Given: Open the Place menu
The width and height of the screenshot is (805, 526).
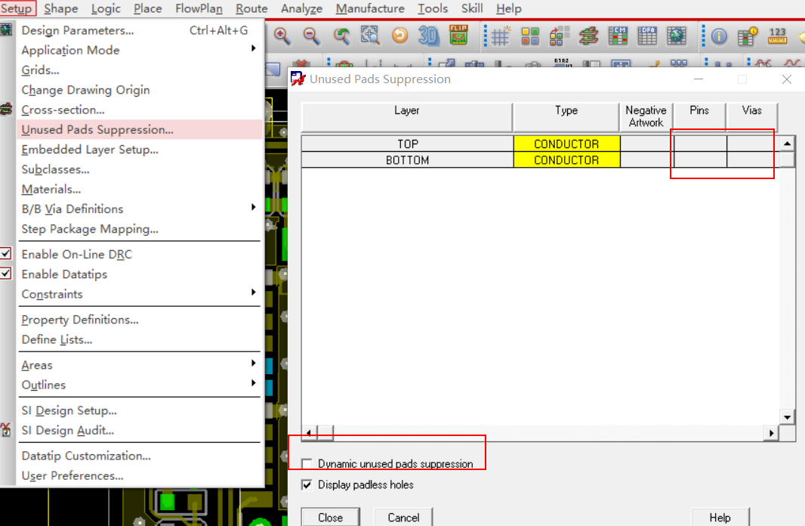Looking at the screenshot, I should coord(148,9).
